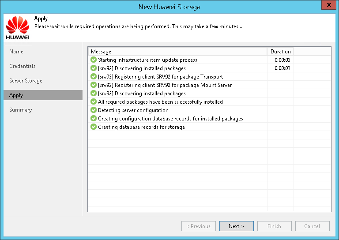The height and width of the screenshot is (240, 339).
Task: Select the Apply wizard step
Action: pyautogui.click(x=43, y=95)
